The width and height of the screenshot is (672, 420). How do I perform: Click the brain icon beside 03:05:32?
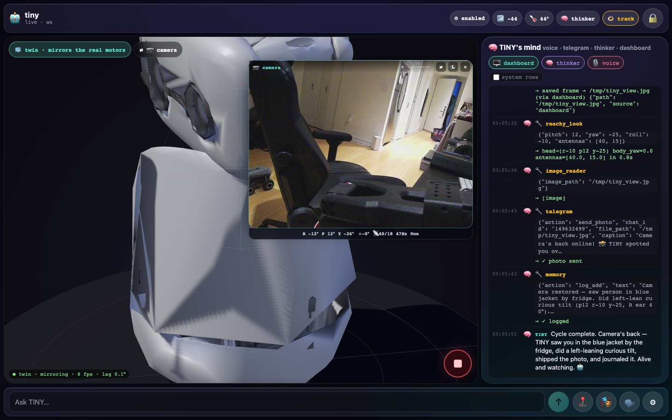(527, 123)
